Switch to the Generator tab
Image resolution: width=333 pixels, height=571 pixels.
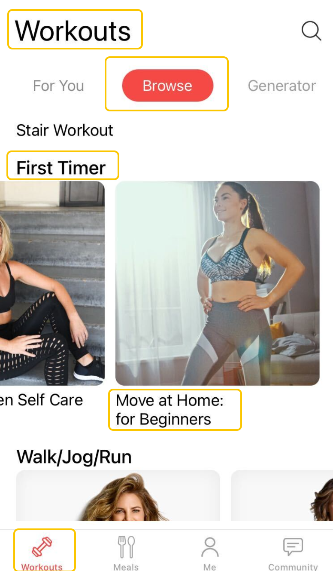(x=282, y=86)
